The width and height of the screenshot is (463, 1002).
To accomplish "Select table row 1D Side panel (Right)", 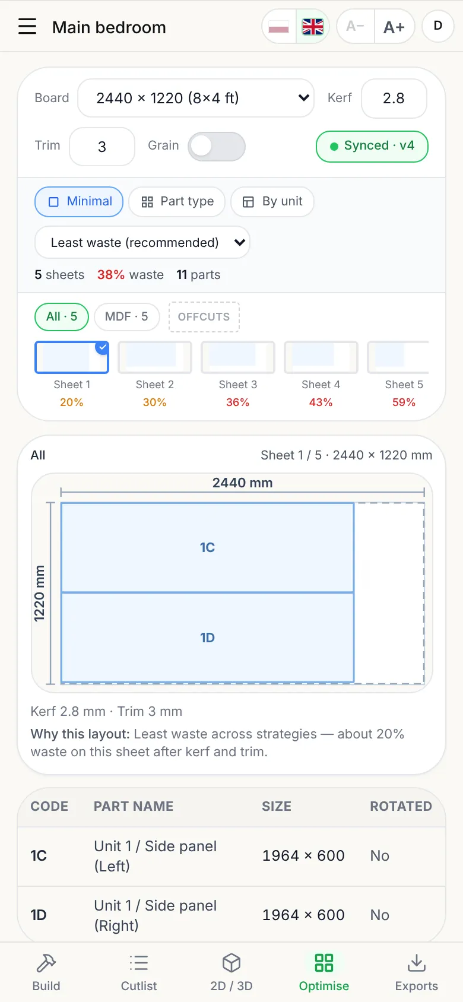I will (231, 915).
